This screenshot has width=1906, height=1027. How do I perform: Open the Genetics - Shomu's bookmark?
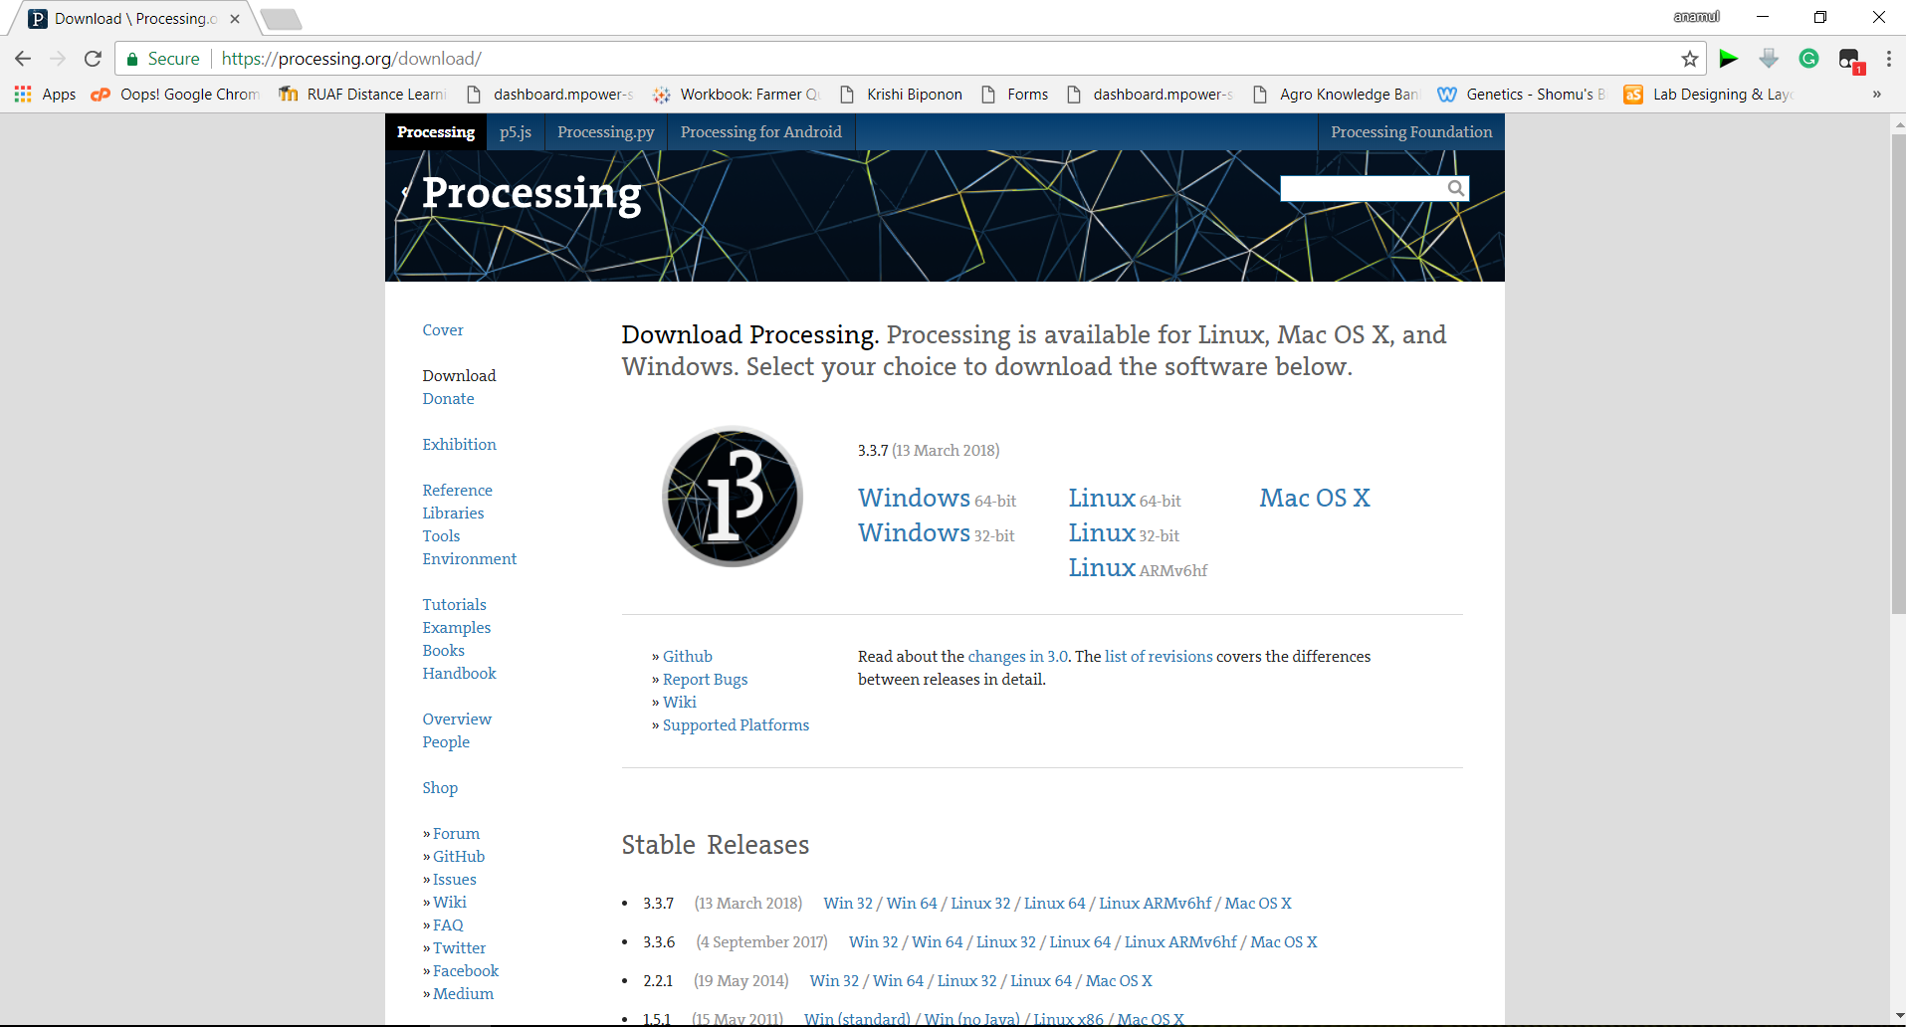click(x=1522, y=95)
